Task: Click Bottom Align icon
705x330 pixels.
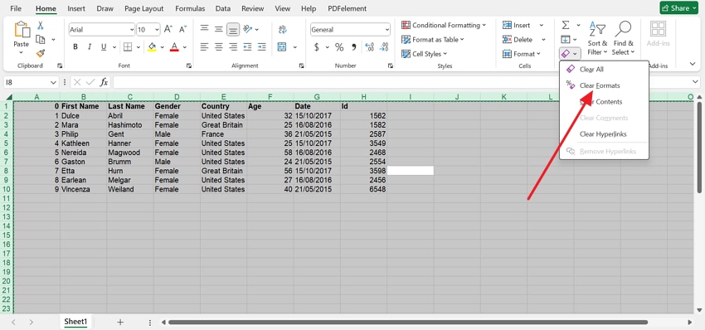Action: point(233,29)
